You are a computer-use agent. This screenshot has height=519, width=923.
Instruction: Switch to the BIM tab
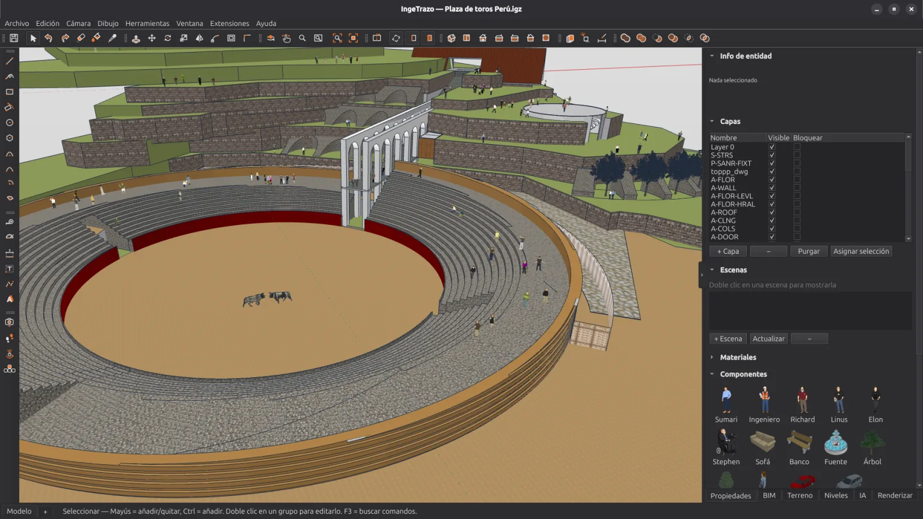point(769,495)
